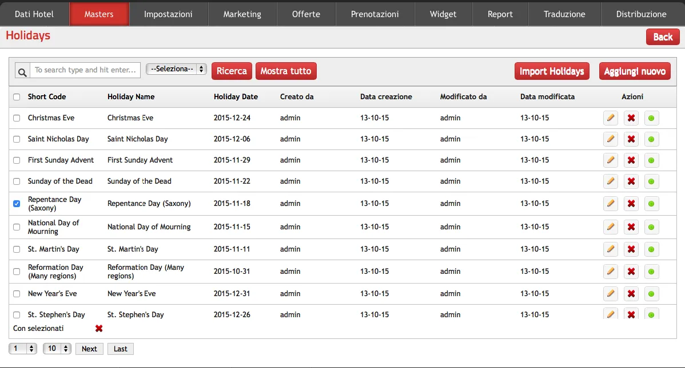Focus the holiday search text field
The image size is (685, 368).
[x=85, y=70]
